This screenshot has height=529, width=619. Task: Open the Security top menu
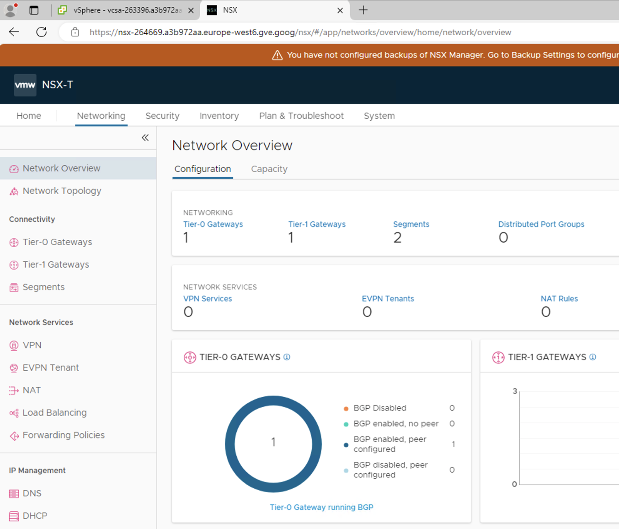(162, 116)
